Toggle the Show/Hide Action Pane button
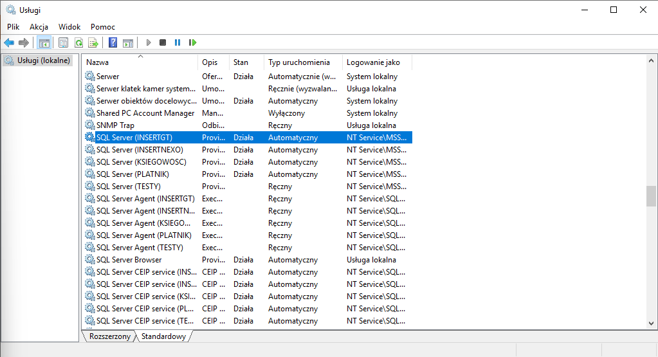The image size is (658, 357). coord(128,42)
